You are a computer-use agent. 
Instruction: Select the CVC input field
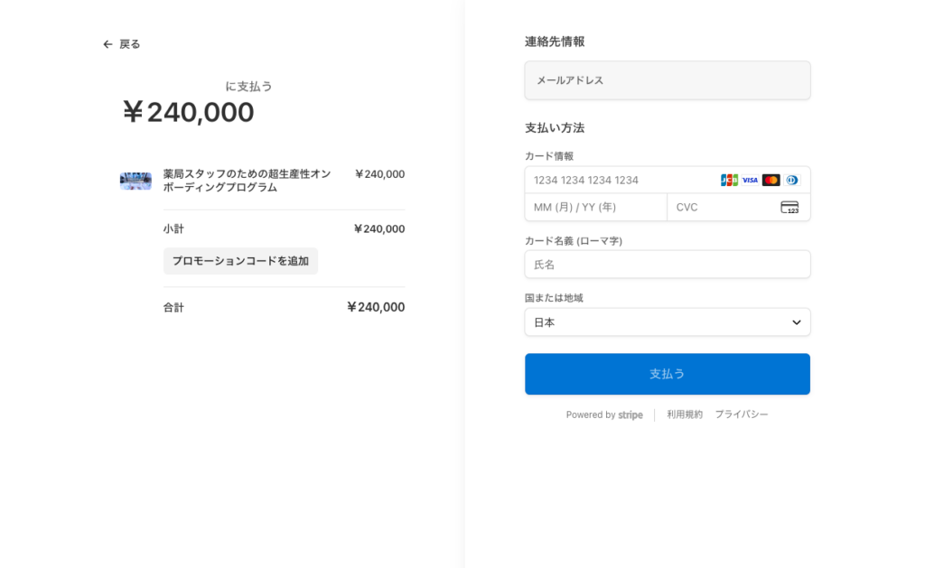[x=723, y=207]
